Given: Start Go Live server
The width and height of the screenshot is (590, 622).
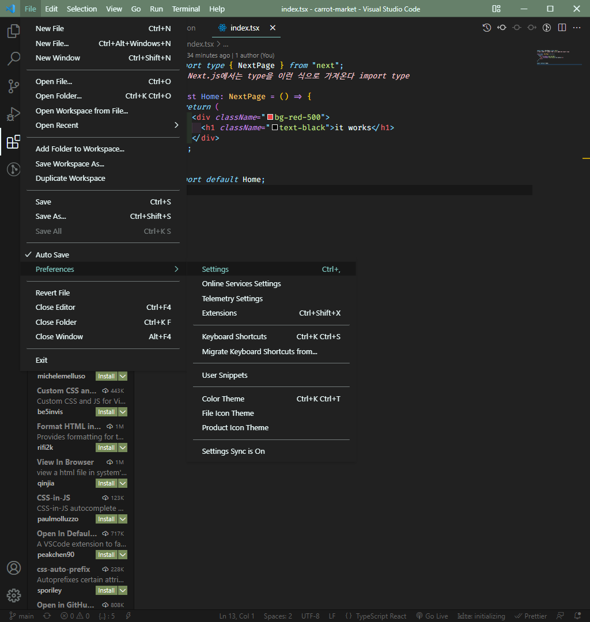Looking at the screenshot, I should pyautogui.click(x=432, y=616).
